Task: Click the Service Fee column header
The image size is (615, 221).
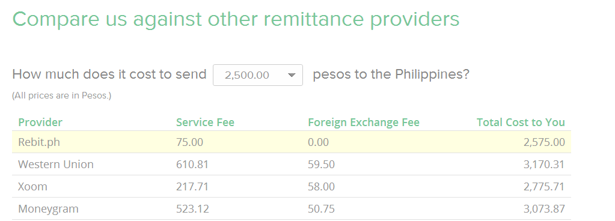Action: [x=205, y=123]
